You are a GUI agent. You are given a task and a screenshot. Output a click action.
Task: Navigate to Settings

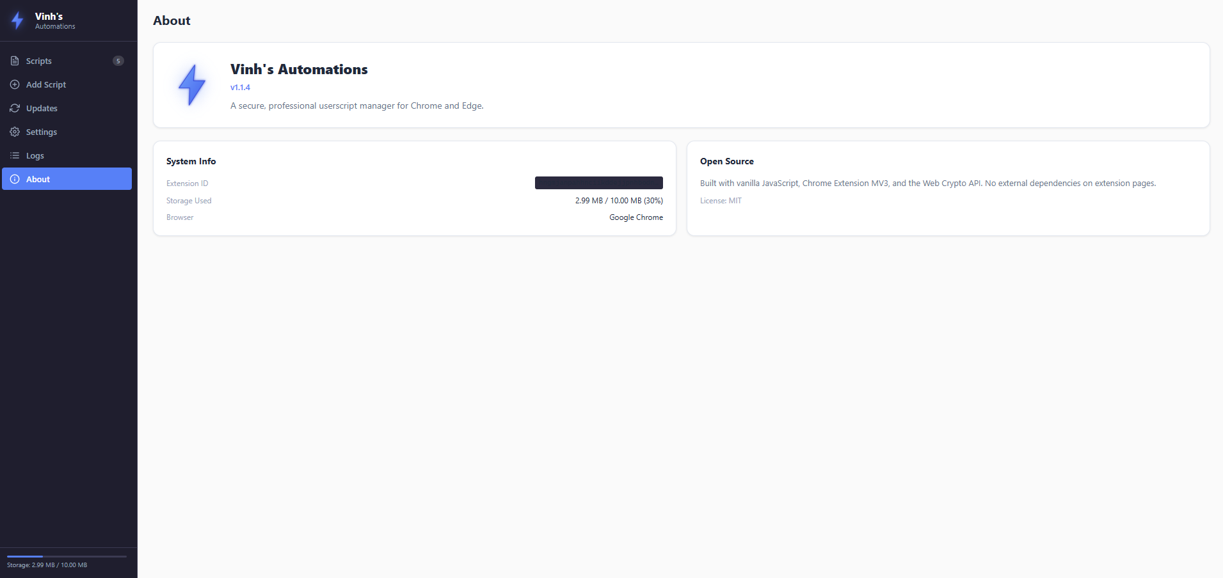(67, 132)
